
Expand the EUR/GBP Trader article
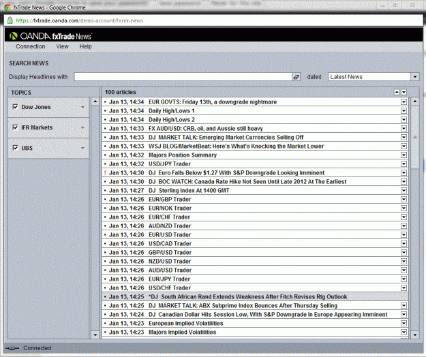coord(404,199)
